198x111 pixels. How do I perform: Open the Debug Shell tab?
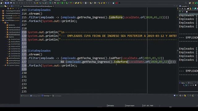click(35, 96)
